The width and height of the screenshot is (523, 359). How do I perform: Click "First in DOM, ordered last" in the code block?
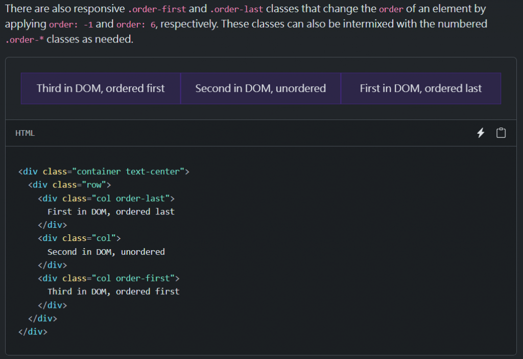(111, 211)
